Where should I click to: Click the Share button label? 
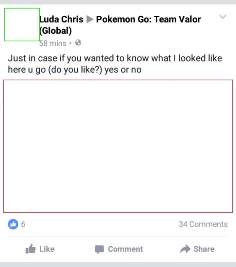pos(204,249)
